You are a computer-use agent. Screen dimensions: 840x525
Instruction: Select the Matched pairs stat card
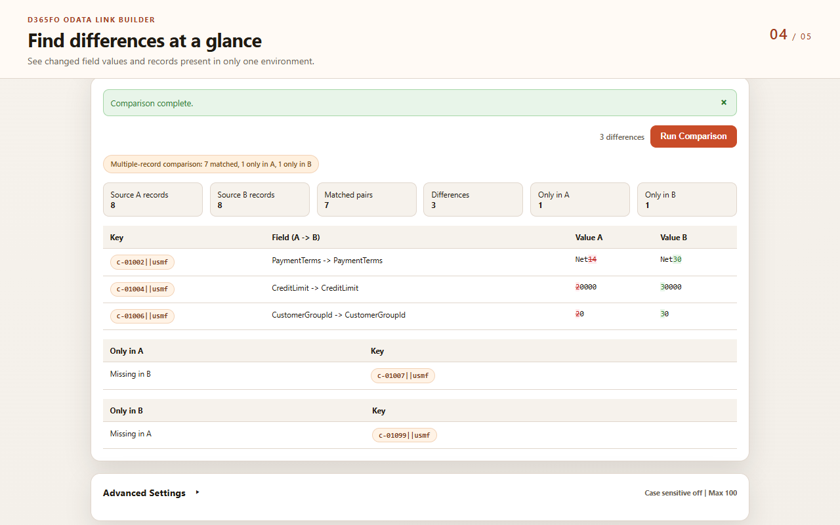pyautogui.click(x=367, y=199)
